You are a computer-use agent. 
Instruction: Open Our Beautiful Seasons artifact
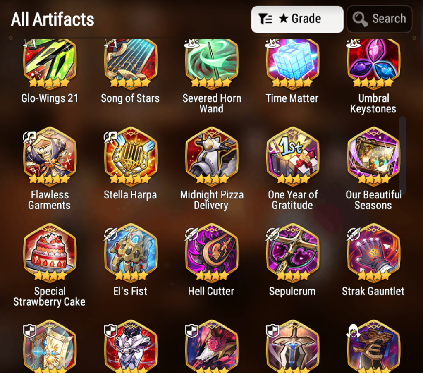click(x=374, y=156)
